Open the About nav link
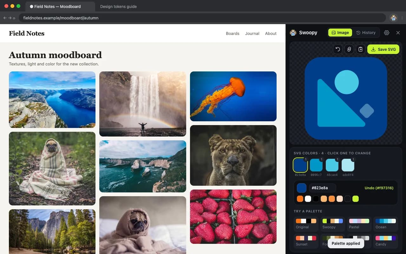The image size is (406, 254). coord(271,33)
